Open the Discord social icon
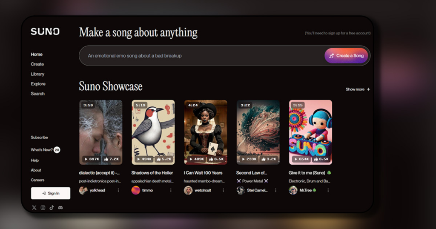436x229 pixels. coord(60,208)
